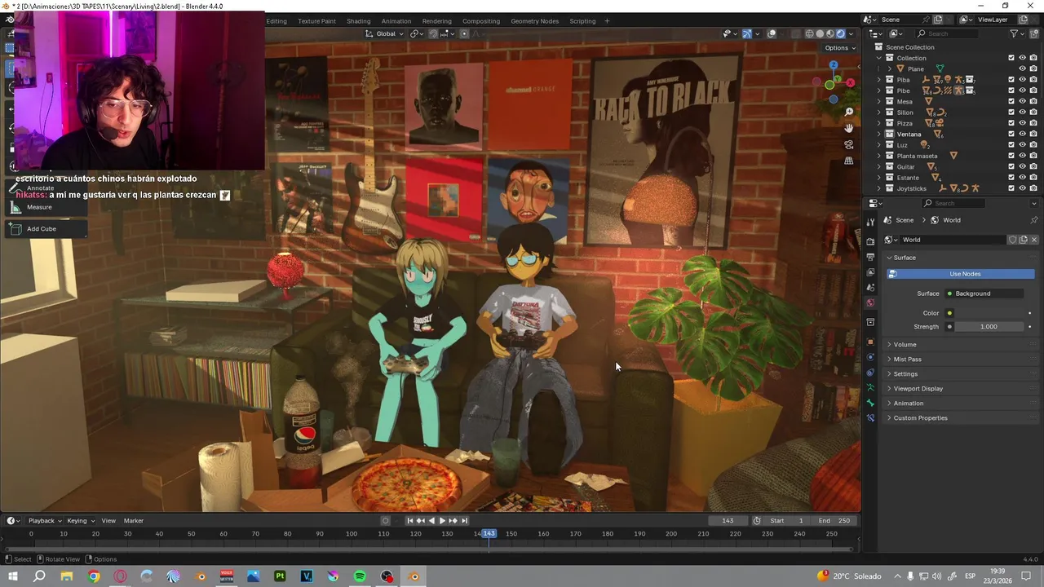1044x587 pixels.
Task: Adjust the world Strength value slider
Action: tap(989, 327)
